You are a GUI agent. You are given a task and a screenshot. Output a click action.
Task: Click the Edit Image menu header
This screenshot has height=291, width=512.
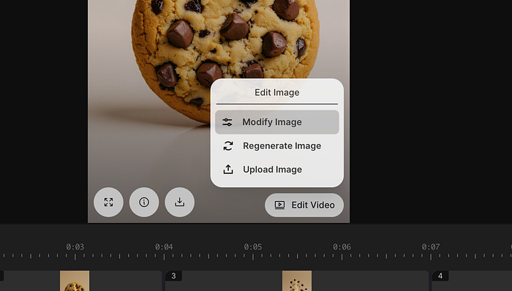point(277,93)
